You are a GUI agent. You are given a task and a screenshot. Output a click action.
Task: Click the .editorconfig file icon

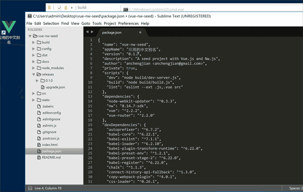click(x=39, y=113)
